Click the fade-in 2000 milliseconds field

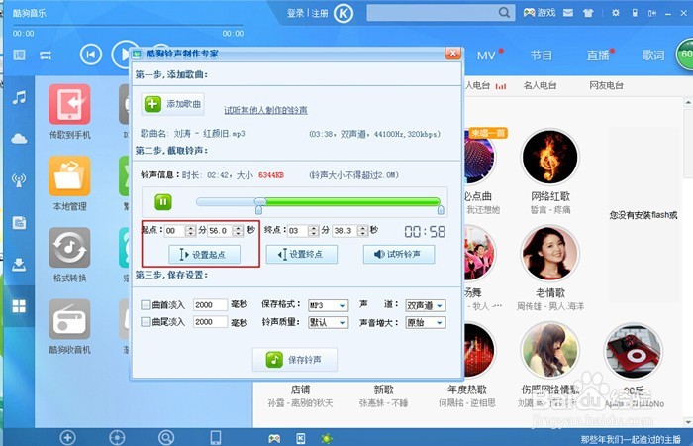point(210,305)
